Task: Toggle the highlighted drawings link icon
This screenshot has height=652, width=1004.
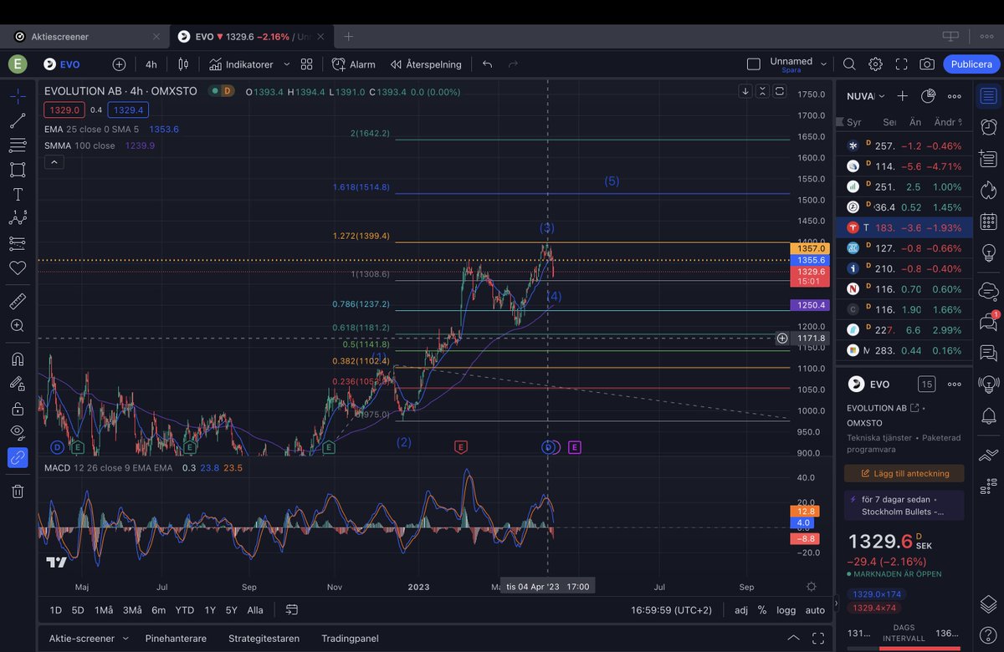Action: pos(18,457)
